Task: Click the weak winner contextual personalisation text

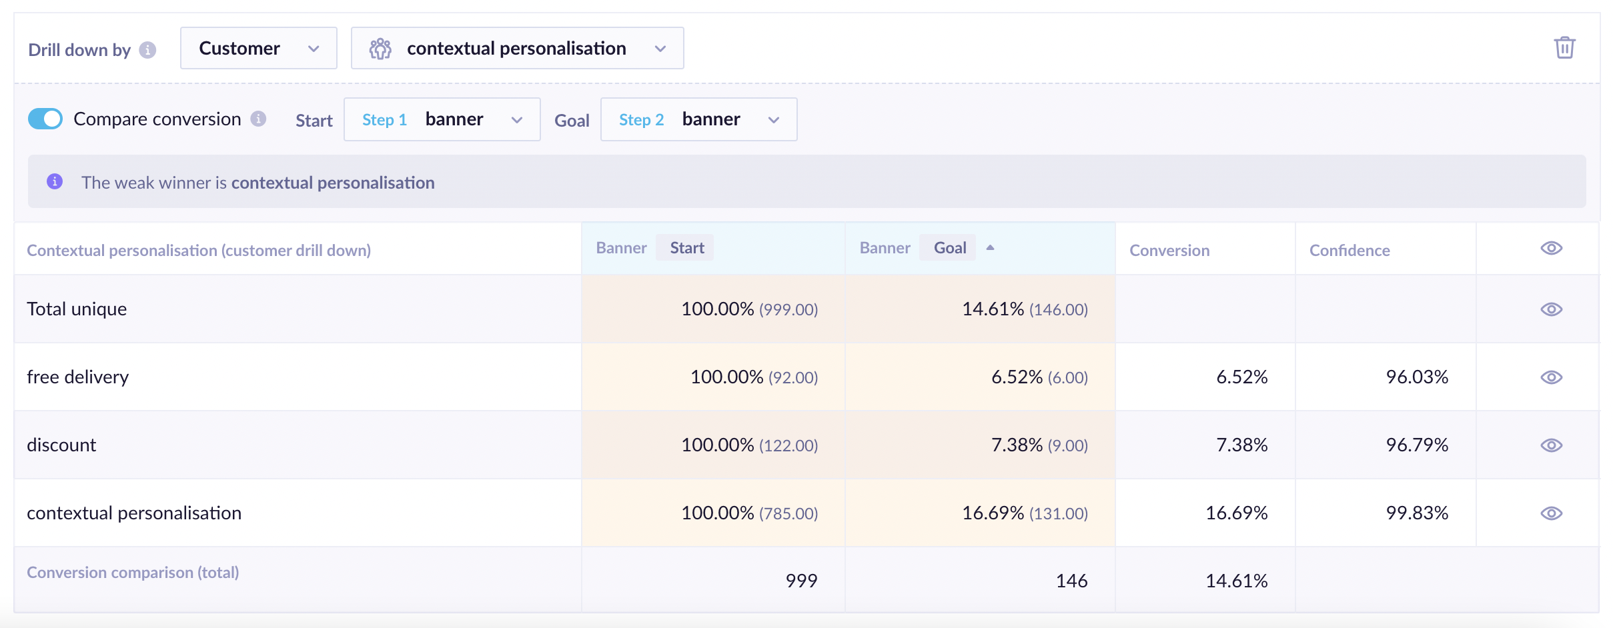Action: point(333,183)
